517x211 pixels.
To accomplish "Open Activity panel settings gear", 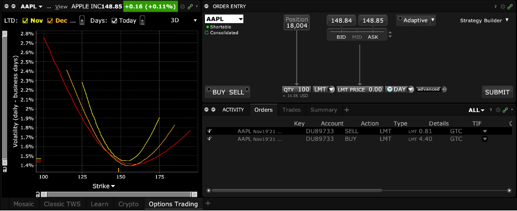I will pos(498,110).
